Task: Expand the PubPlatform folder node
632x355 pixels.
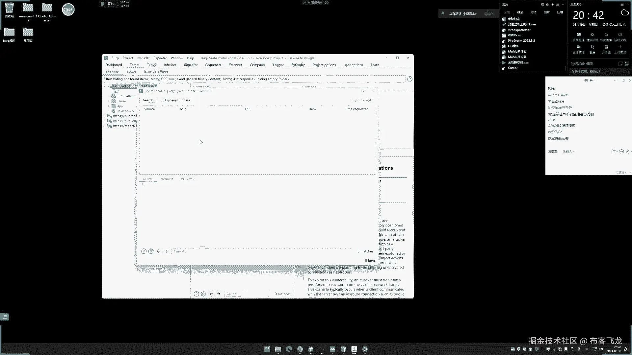Action: 109,96
